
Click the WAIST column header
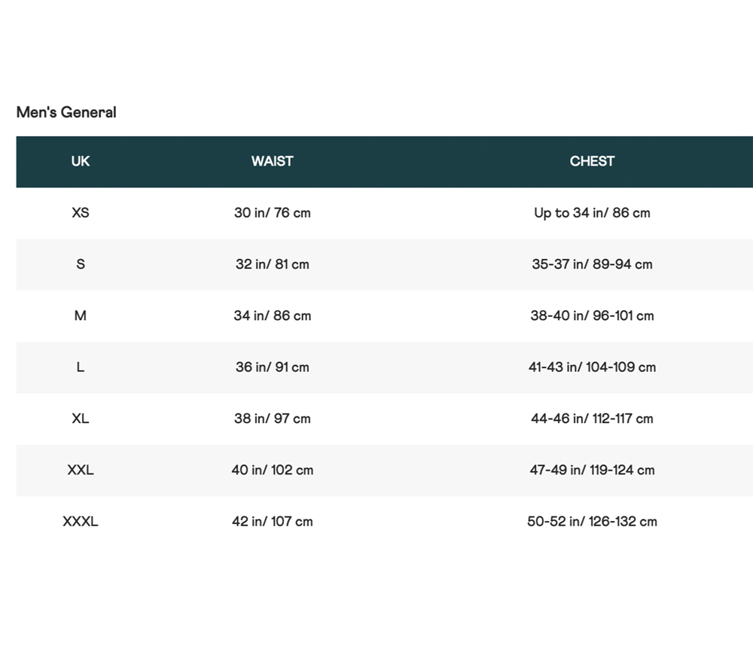click(x=272, y=161)
